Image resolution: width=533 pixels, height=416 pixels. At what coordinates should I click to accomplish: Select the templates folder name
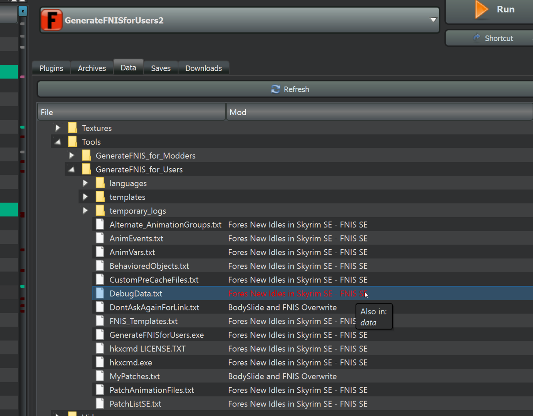coord(127,197)
